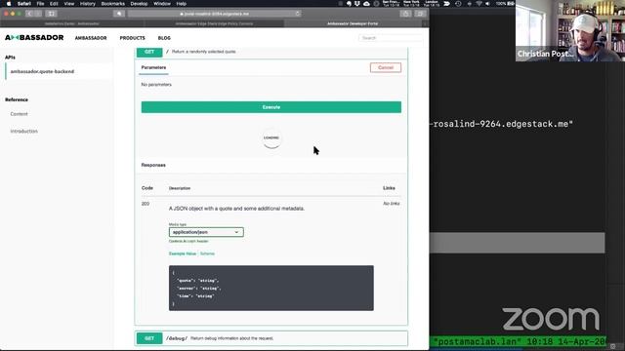625x351 pixels.
Task: Select the Example Value link
Action: coord(183,253)
